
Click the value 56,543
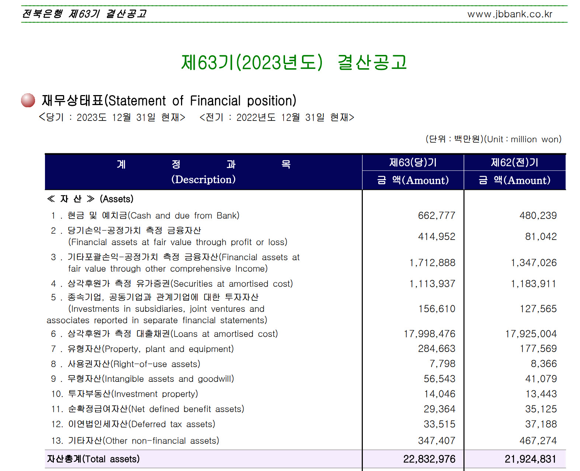(x=440, y=379)
